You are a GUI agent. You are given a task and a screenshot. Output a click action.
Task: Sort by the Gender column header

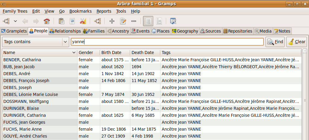pos(88,52)
